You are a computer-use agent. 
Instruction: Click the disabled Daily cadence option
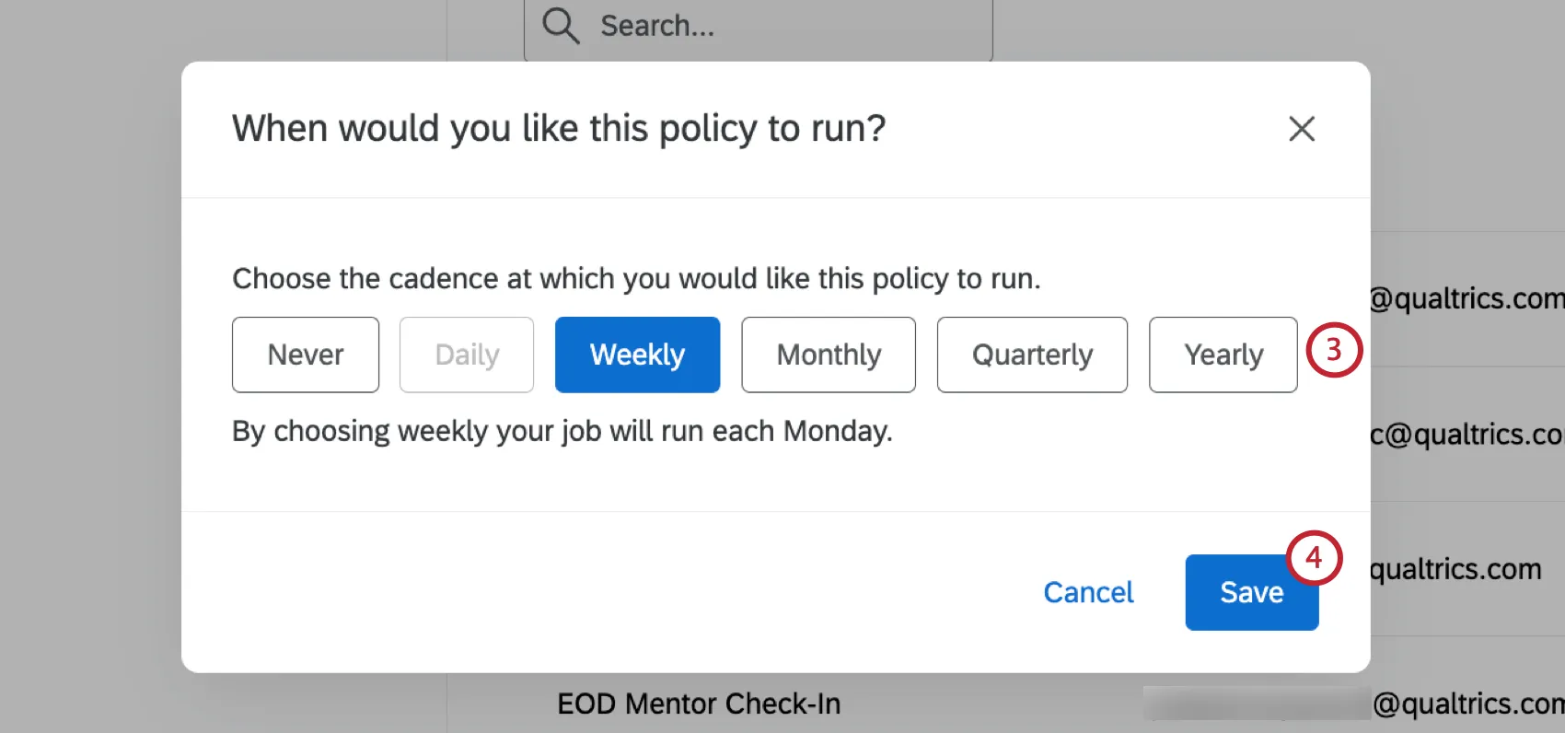tap(466, 355)
